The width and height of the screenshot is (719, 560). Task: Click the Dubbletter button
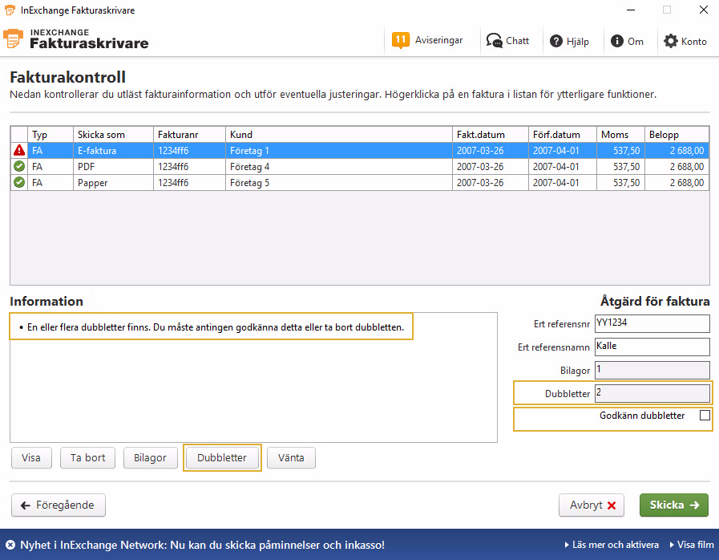coord(222,457)
